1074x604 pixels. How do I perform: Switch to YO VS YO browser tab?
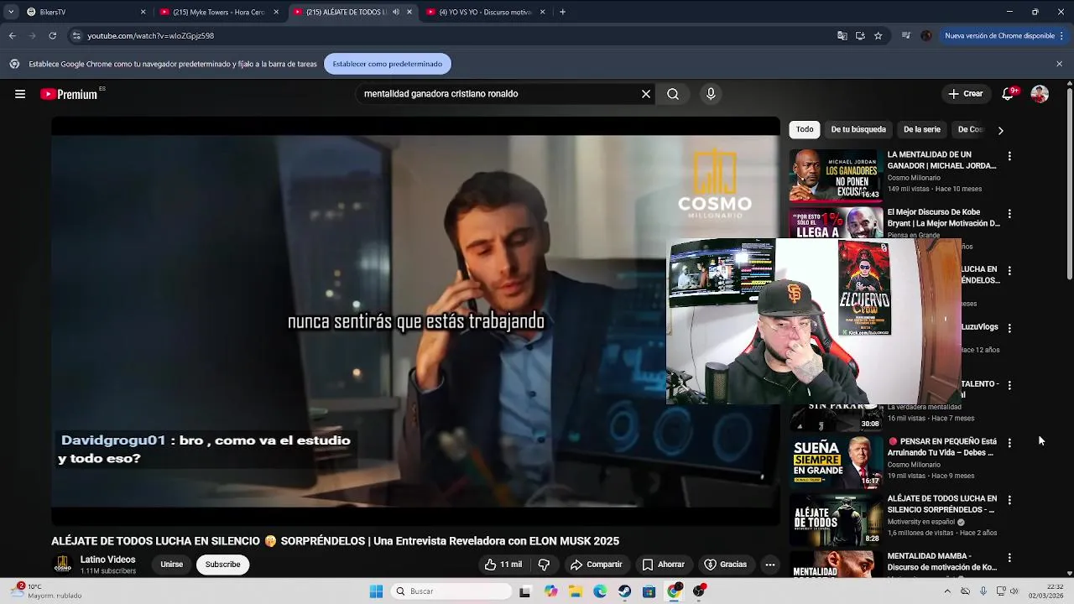click(x=485, y=12)
